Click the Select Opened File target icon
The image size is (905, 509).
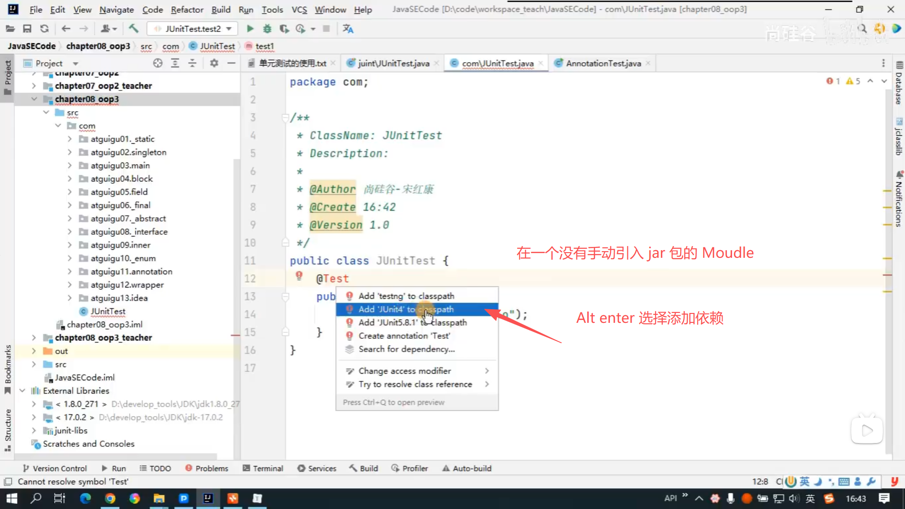point(158,63)
